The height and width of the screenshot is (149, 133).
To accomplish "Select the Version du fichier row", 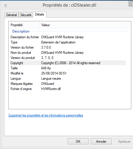I will point(68,47).
